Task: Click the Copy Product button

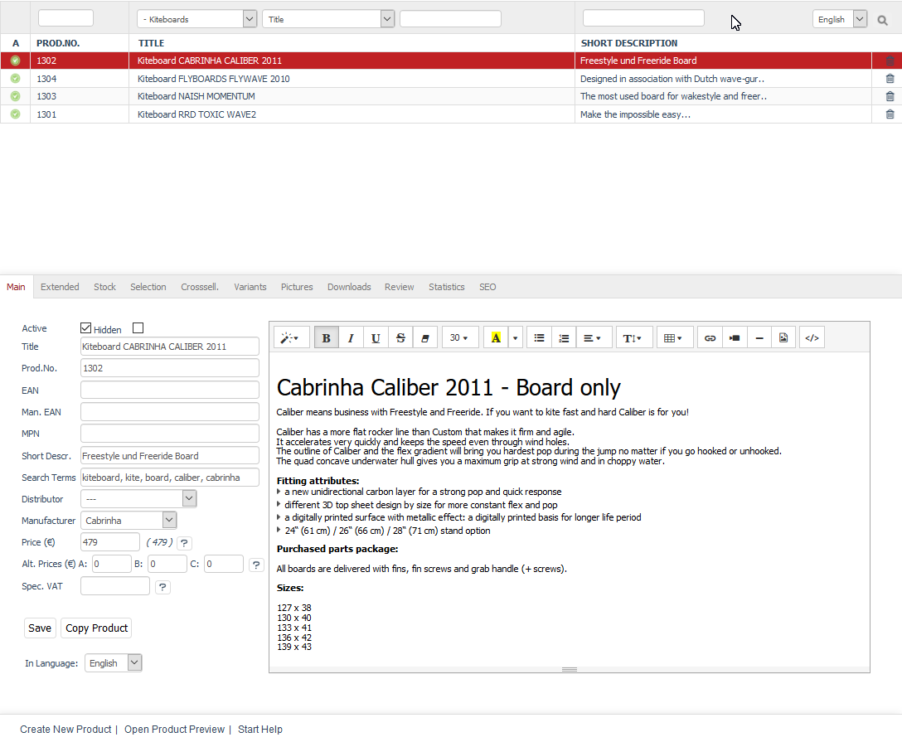Action: coord(97,628)
